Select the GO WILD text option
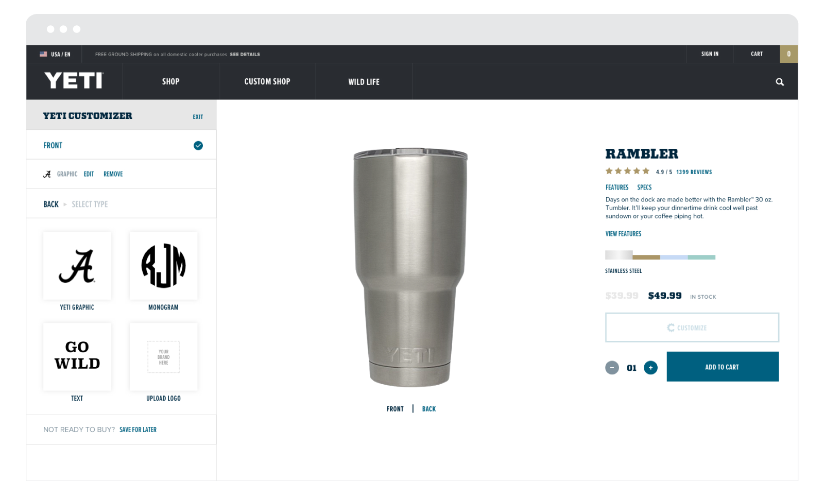The width and height of the screenshot is (824, 481). pos(77,356)
